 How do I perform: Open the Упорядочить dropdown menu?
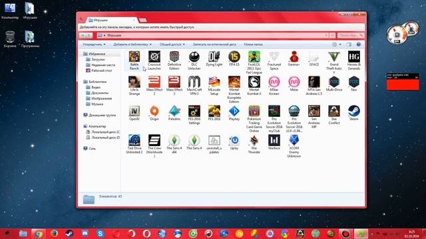click(x=94, y=44)
